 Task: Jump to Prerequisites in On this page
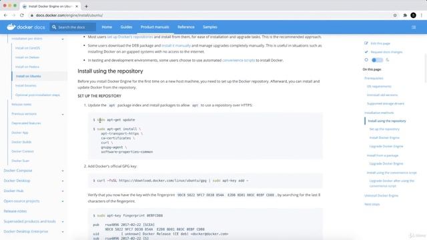click(374, 78)
